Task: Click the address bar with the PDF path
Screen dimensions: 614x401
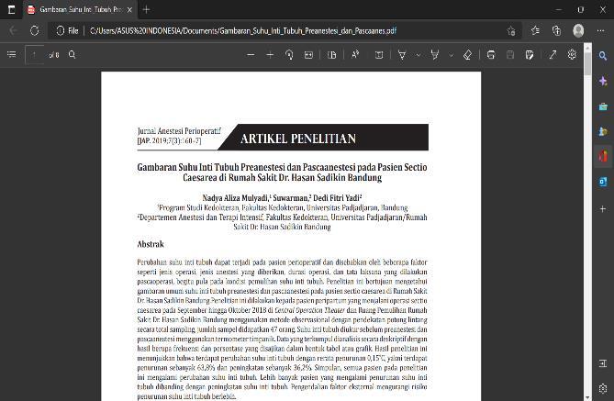Action: (x=243, y=30)
